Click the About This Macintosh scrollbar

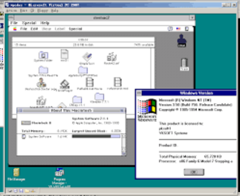click(x=123, y=145)
